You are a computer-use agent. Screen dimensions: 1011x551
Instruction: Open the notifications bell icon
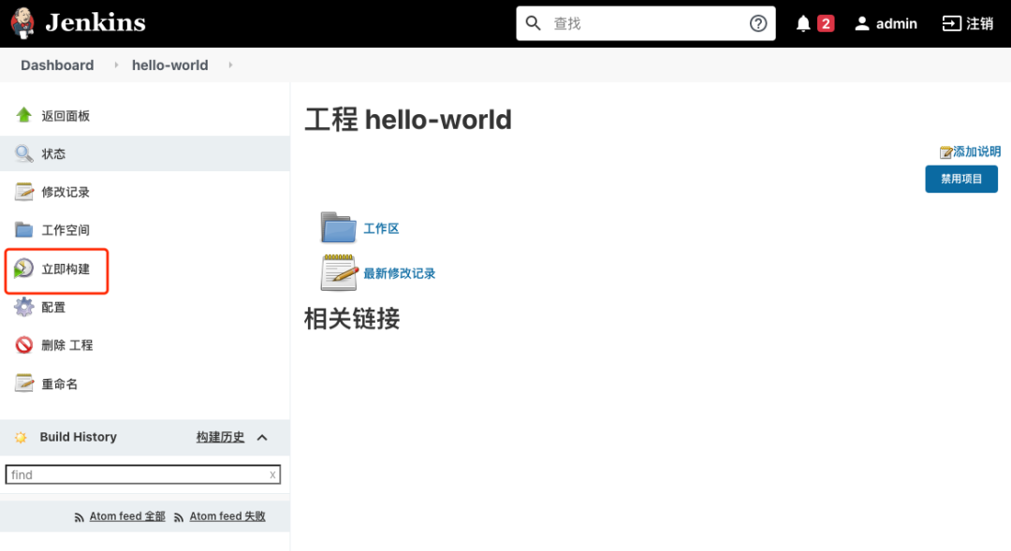tap(803, 23)
